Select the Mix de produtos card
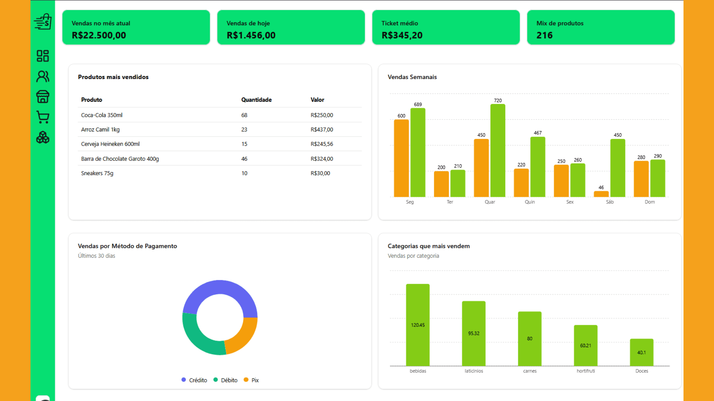714x401 pixels. pos(601,27)
